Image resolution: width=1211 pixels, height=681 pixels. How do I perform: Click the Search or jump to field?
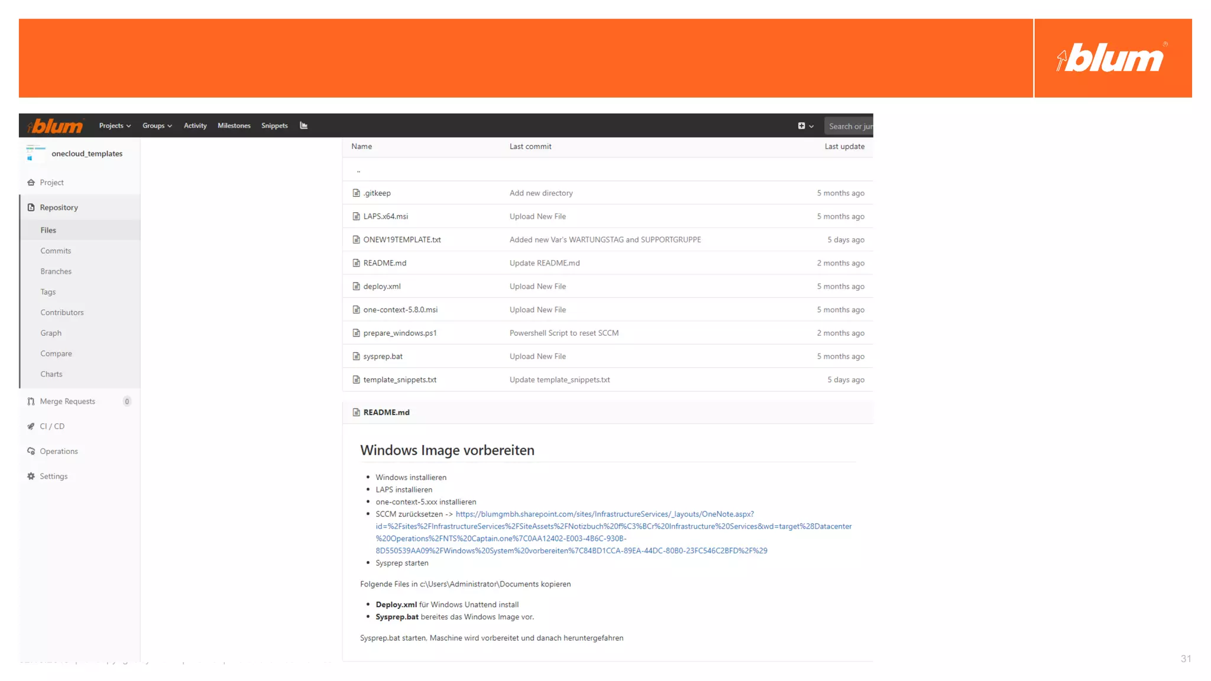(x=849, y=126)
